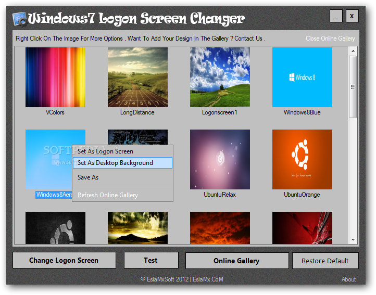Select the dark grey Ubuntu logo thumbnail
The image size is (376, 295).
[55, 228]
